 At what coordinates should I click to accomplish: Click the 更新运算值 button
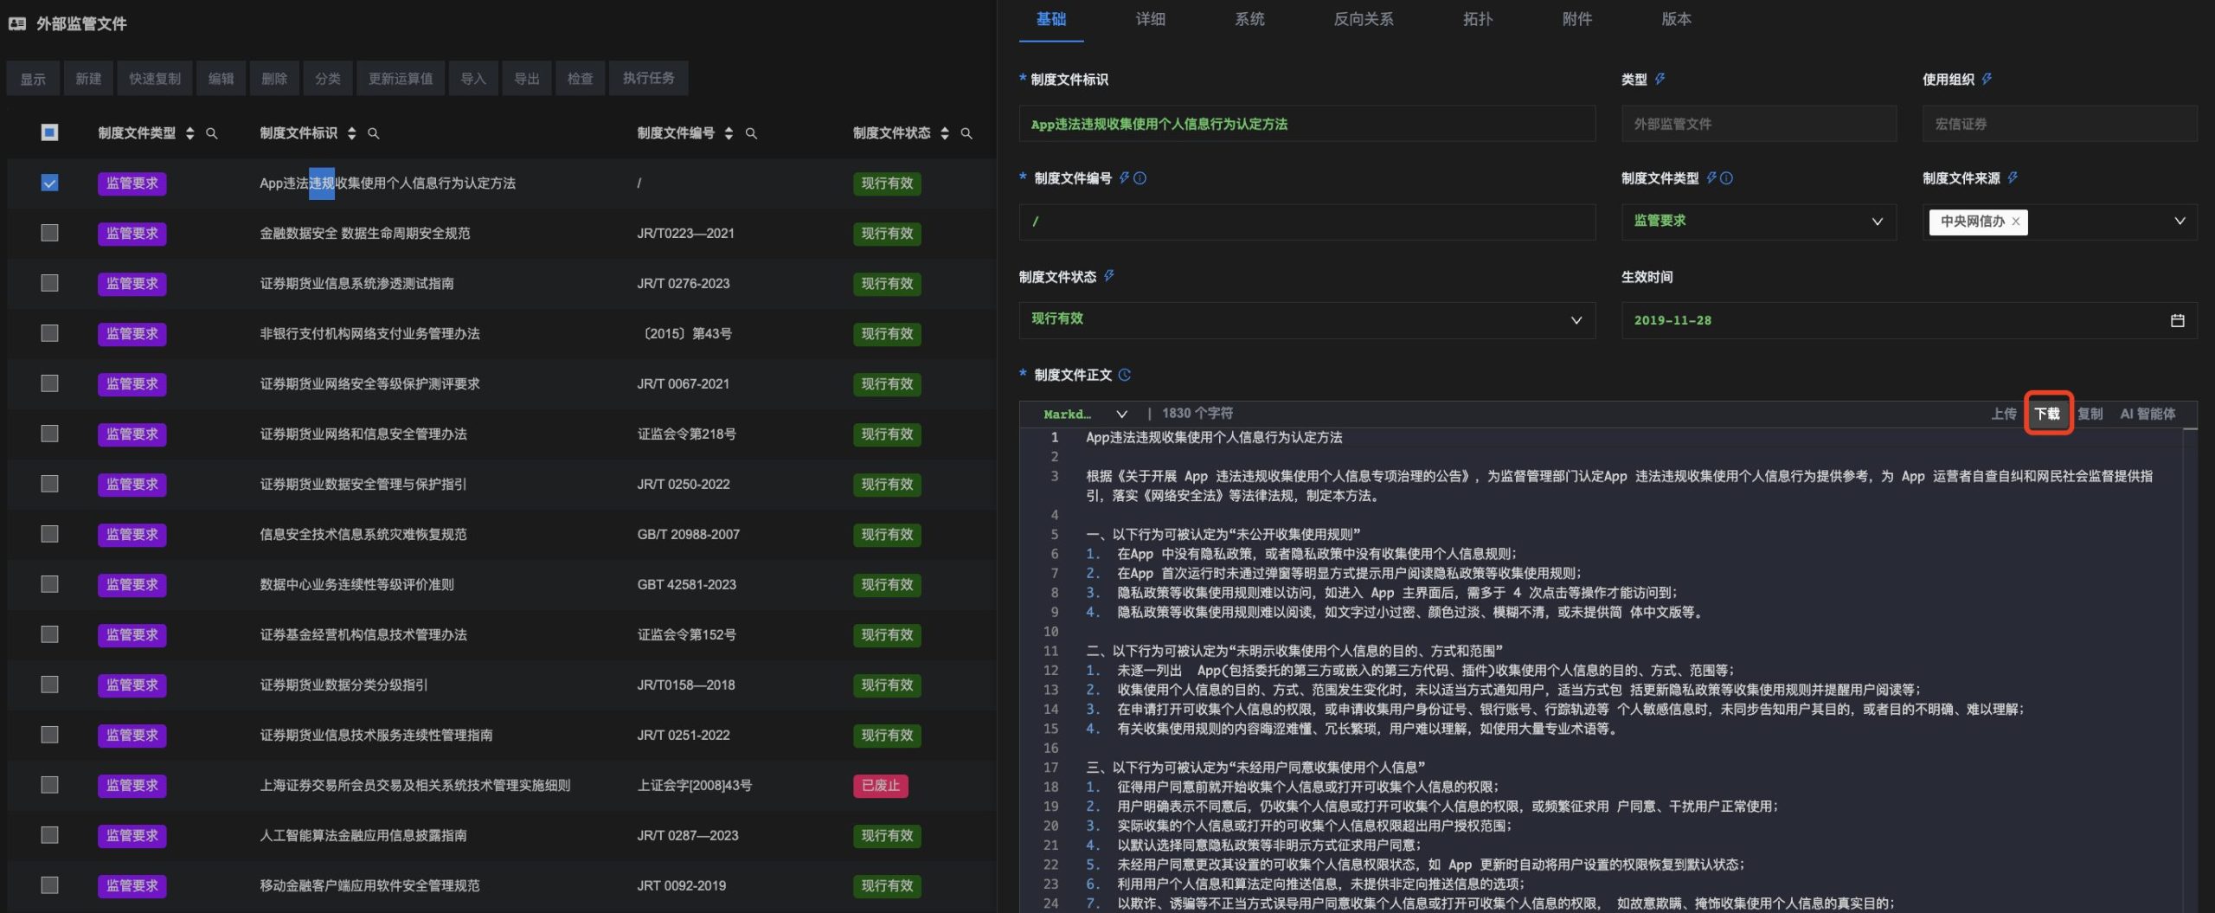(401, 79)
